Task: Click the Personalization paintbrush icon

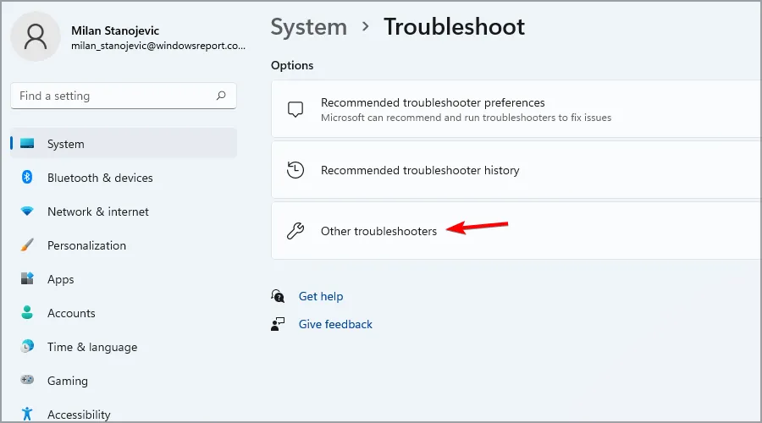Action: [27, 245]
